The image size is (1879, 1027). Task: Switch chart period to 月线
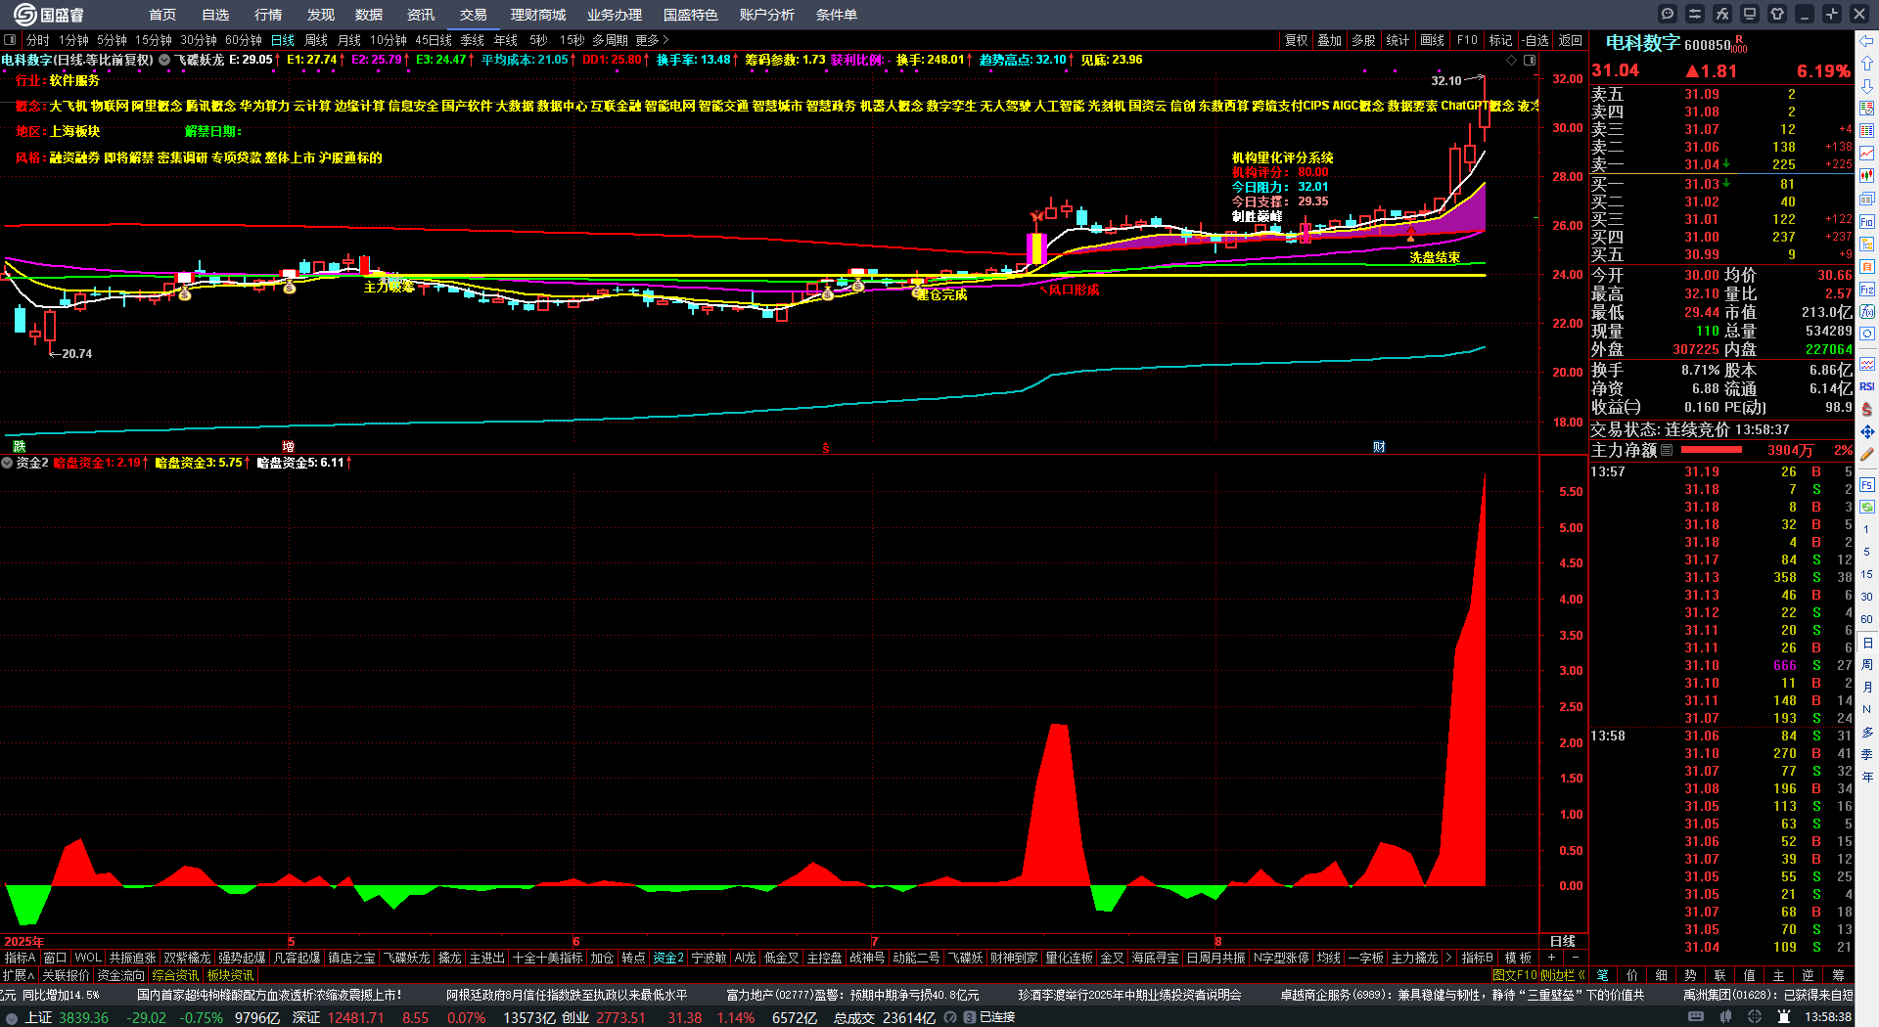pyautogui.click(x=349, y=40)
